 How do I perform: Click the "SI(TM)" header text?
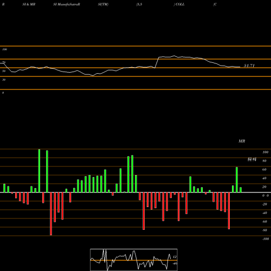click(103, 4)
